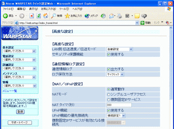
Task: Click the NAT タイマ(秒) input field
Action: 119,105
